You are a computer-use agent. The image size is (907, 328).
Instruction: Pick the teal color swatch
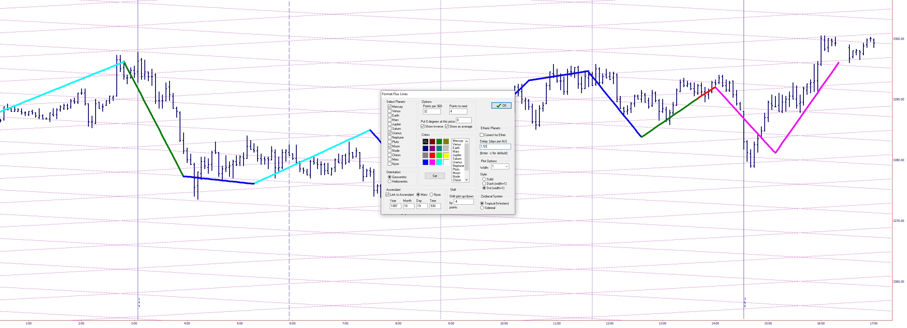[x=439, y=148]
